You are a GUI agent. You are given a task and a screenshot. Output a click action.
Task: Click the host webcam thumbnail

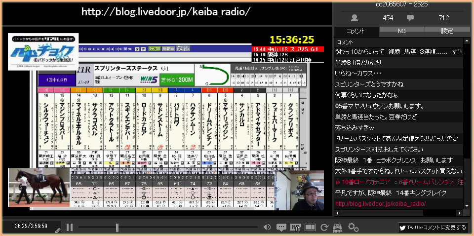pyautogui.click(x=300, y=191)
